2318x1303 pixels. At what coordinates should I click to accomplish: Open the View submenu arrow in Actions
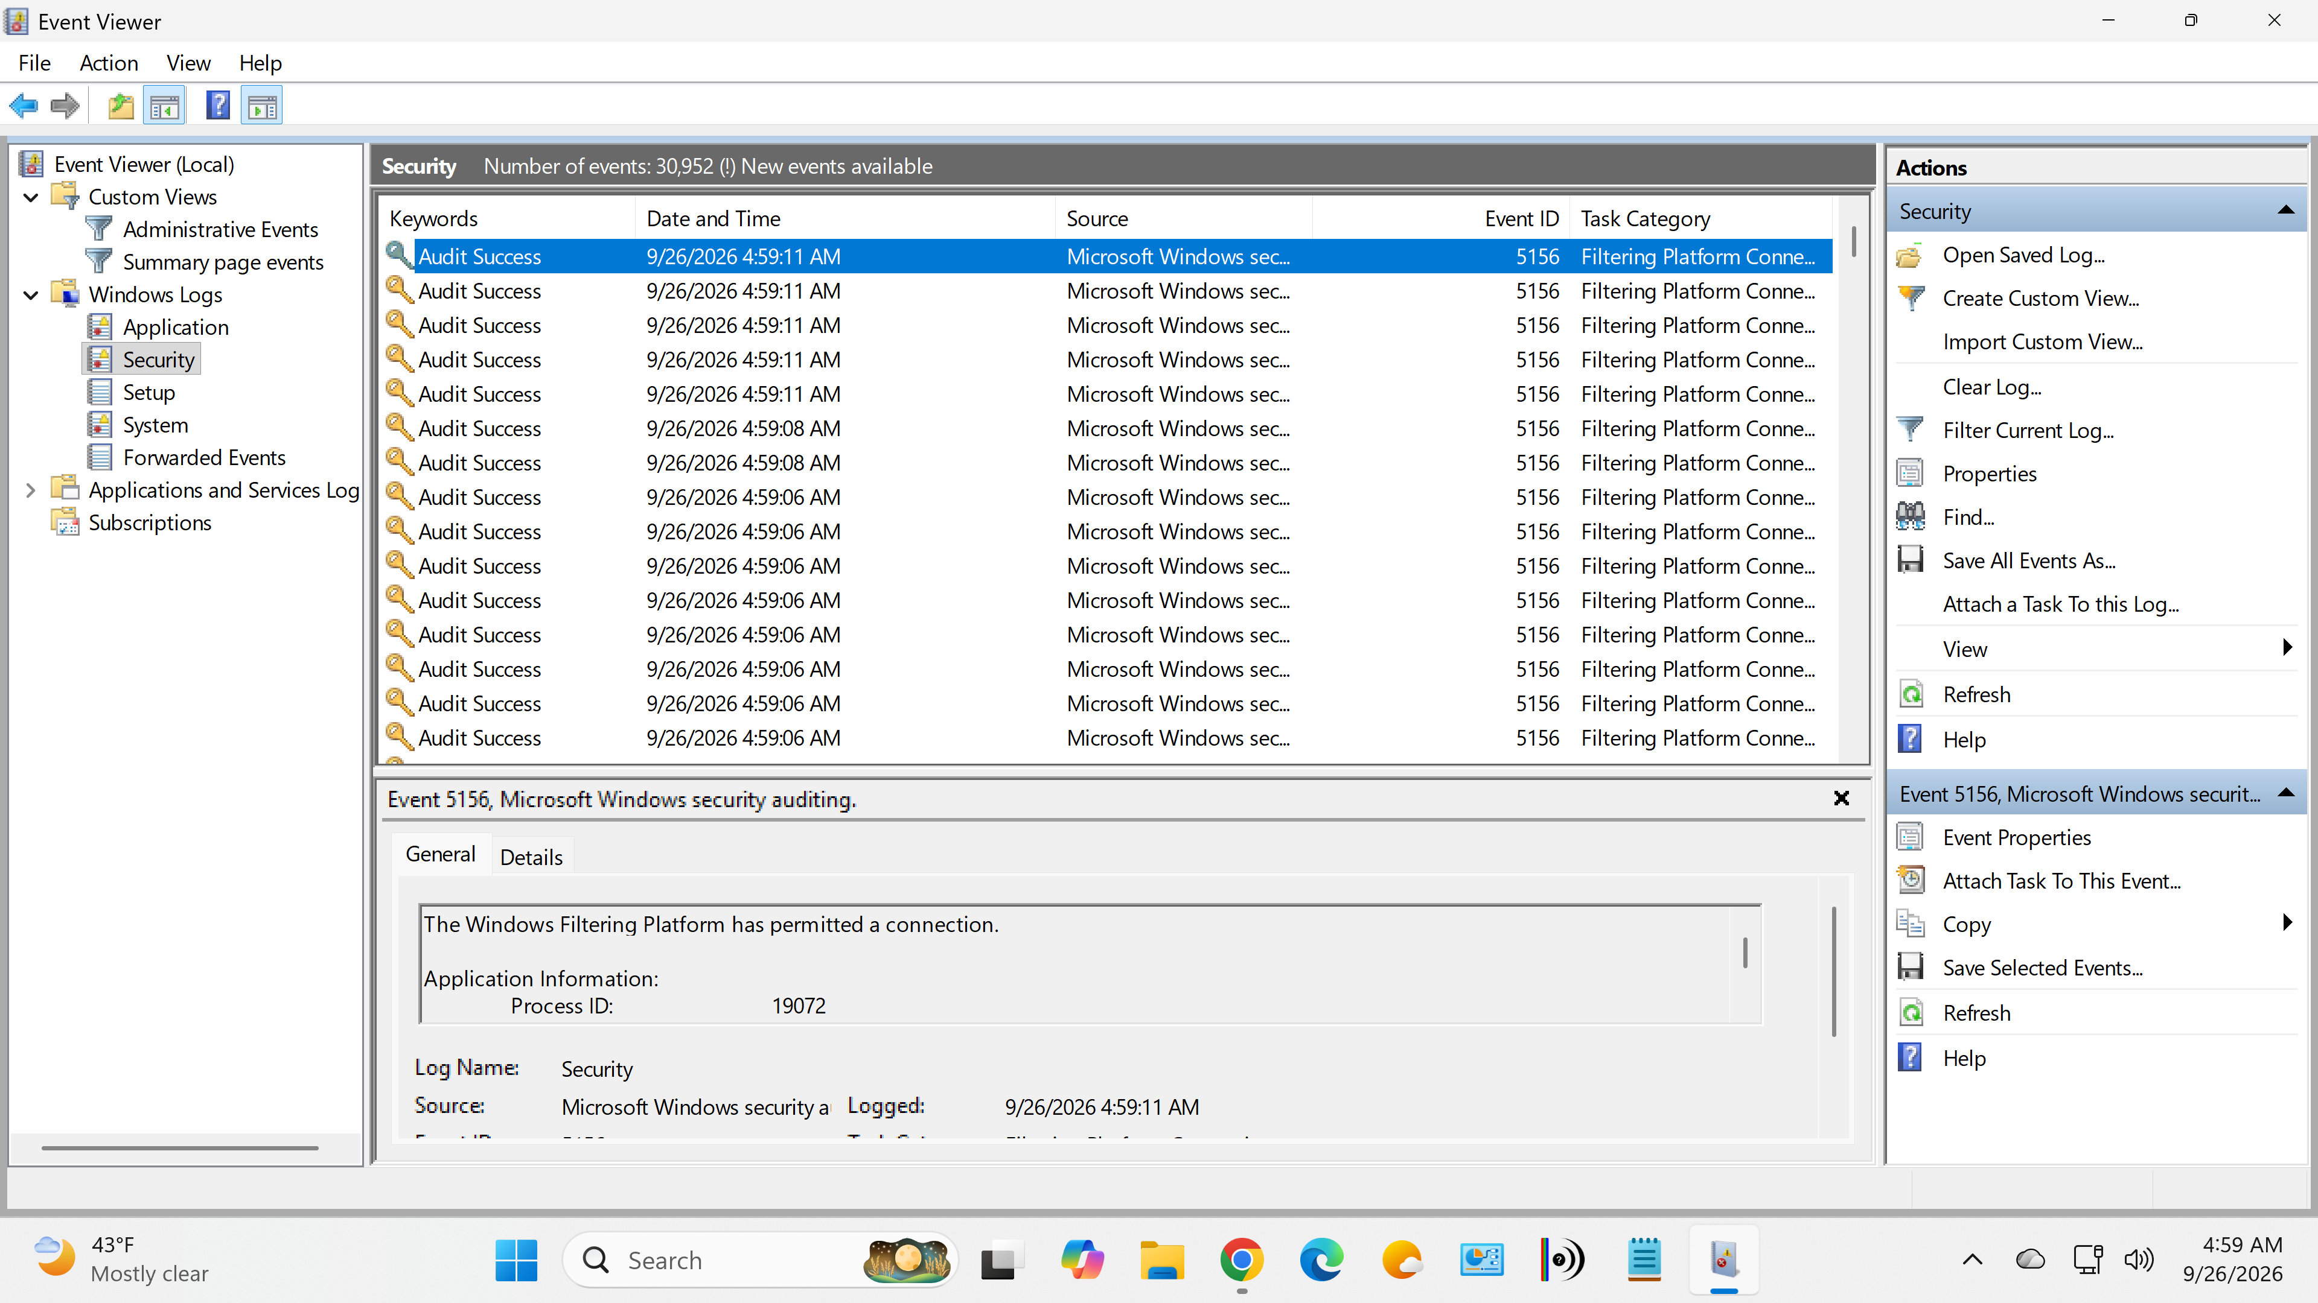click(x=2287, y=647)
